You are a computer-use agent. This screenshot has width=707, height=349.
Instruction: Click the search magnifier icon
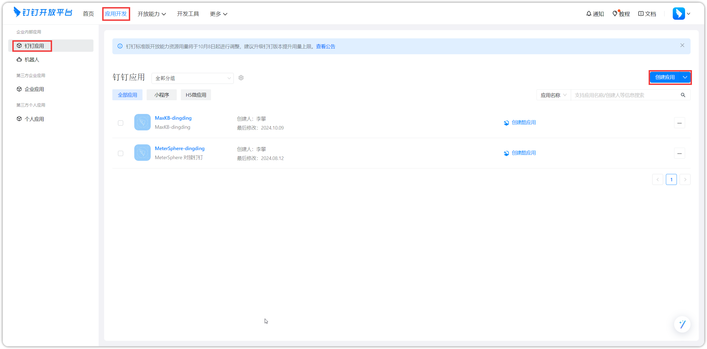click(x=683, y=95)
